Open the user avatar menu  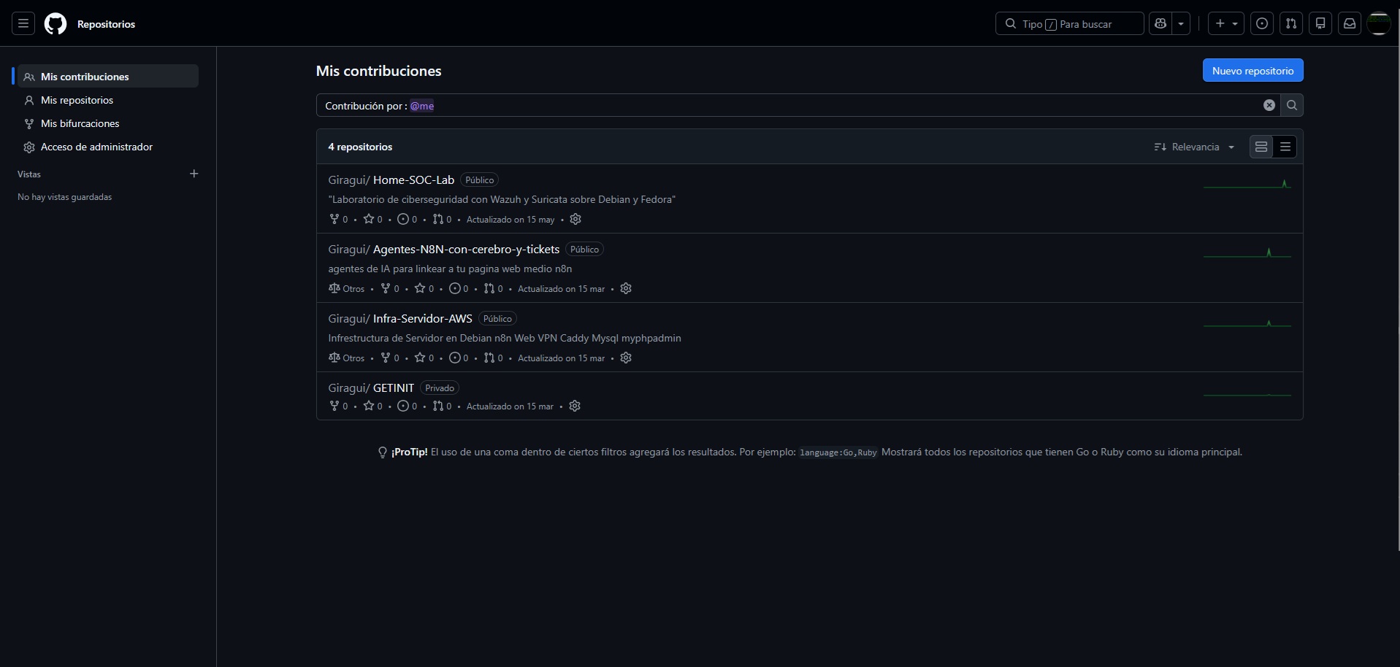pos(1379,23)
